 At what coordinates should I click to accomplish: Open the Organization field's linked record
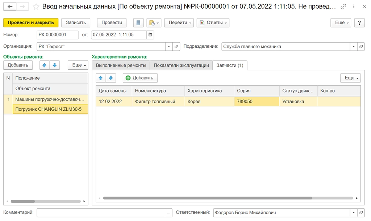pyautogui.click(x=176, y=47)
